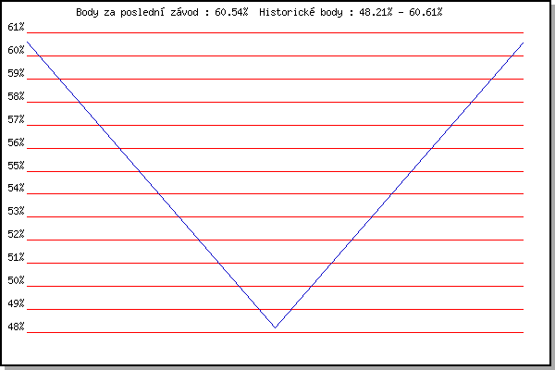The image size is (555, 370).
Task: Click the 56% y-axis label
Action: point(16,142)
